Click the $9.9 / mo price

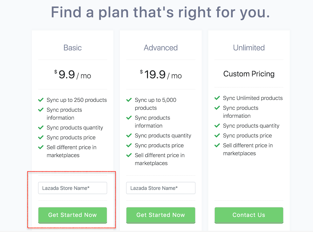click(72, 75)
